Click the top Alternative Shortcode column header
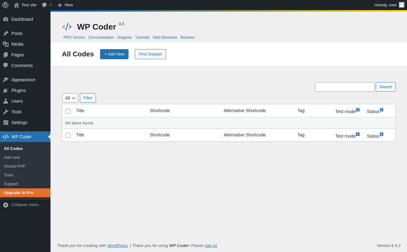Screen dimensions: 407x252 245,111
